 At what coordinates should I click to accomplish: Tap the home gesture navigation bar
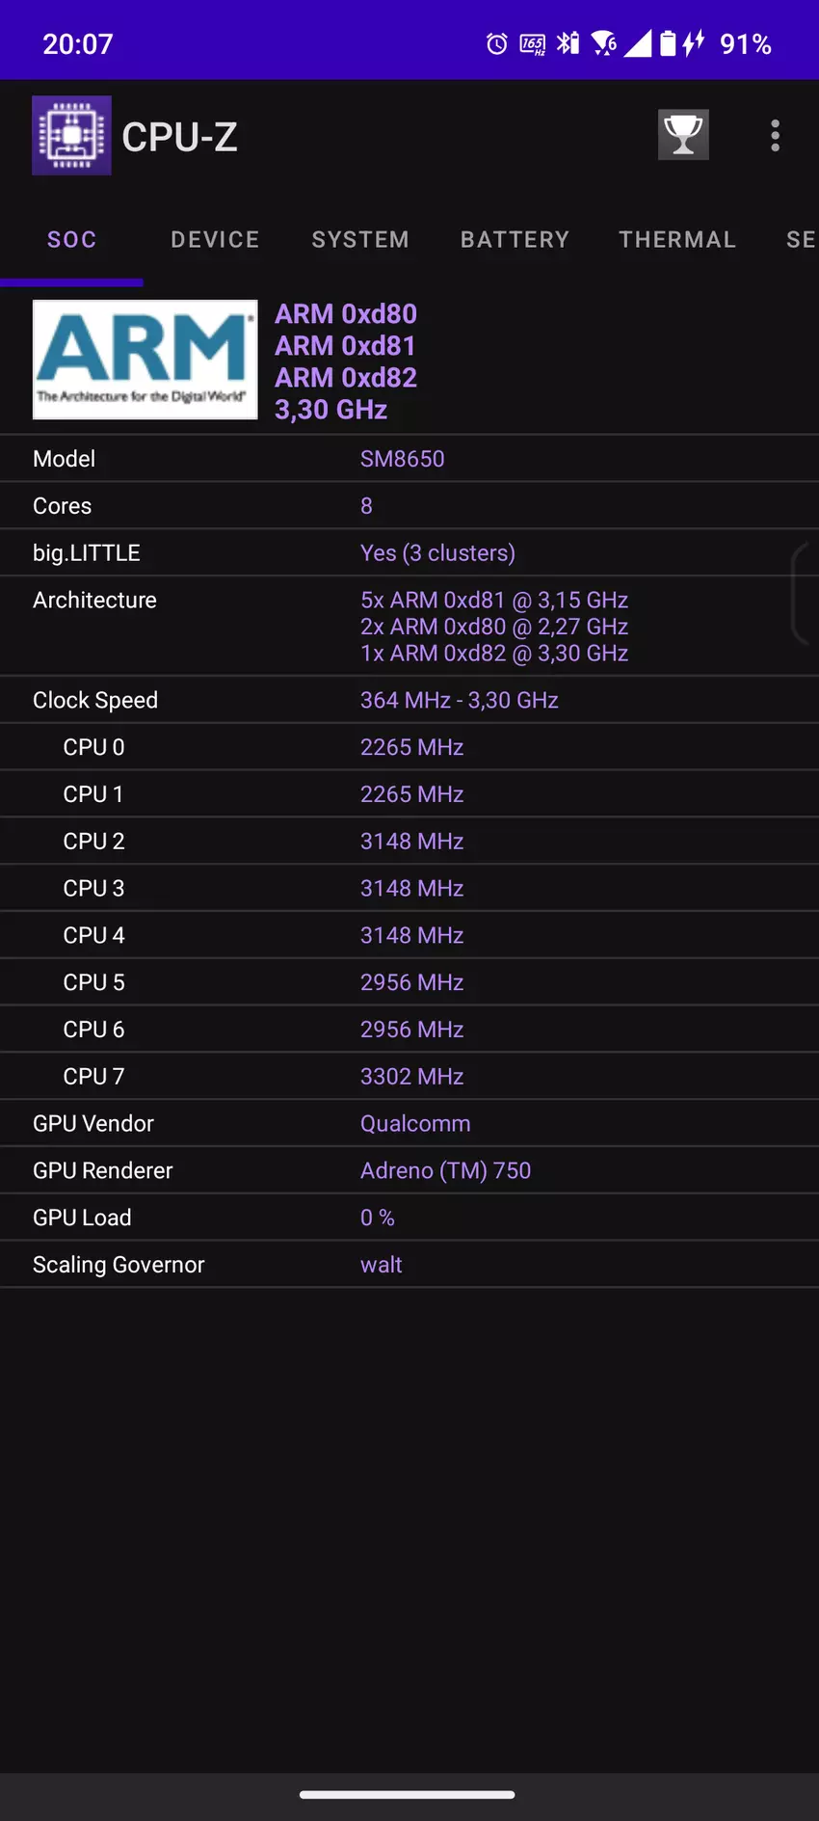(408, 1795)
